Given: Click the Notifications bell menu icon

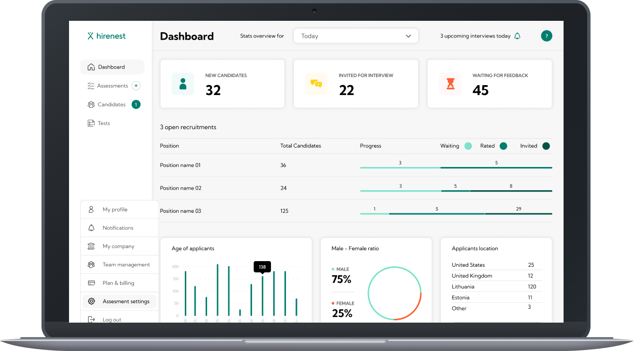Looking at the screenshot, I should pyautogui.click(x=91, y=228).
